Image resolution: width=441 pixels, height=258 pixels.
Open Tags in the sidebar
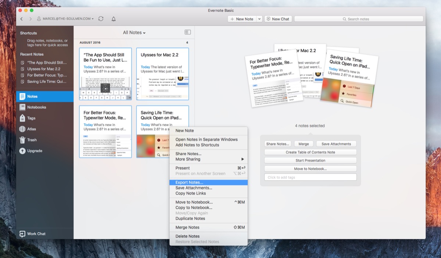pyautogui.click(x=31, y=118)
